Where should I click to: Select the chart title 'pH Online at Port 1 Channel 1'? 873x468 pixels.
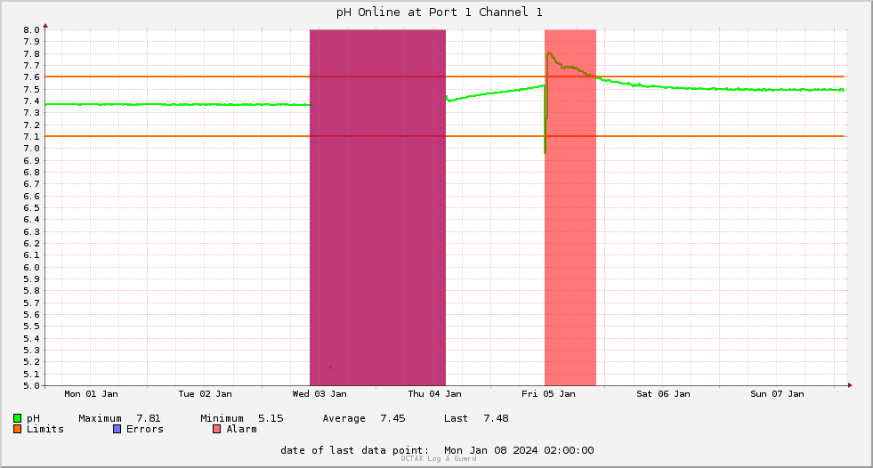coord(440,12)
